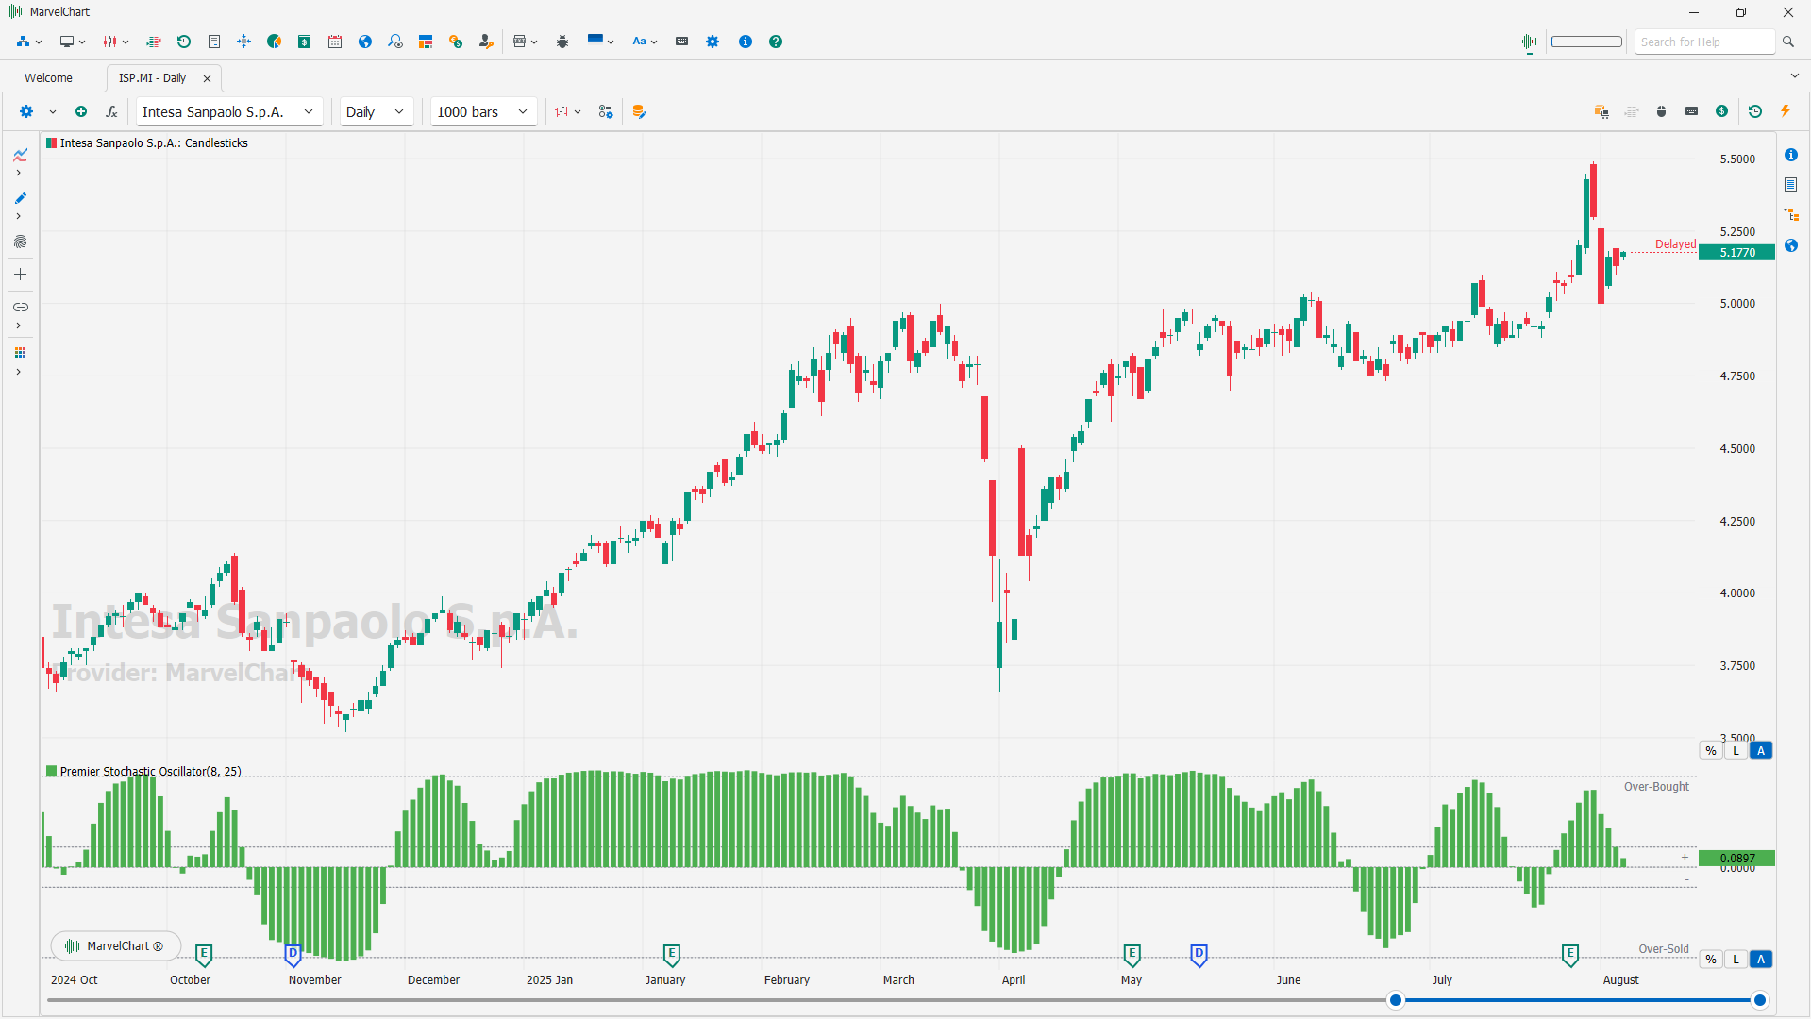Open the Daily timeframe dropdown

(377, 111)
